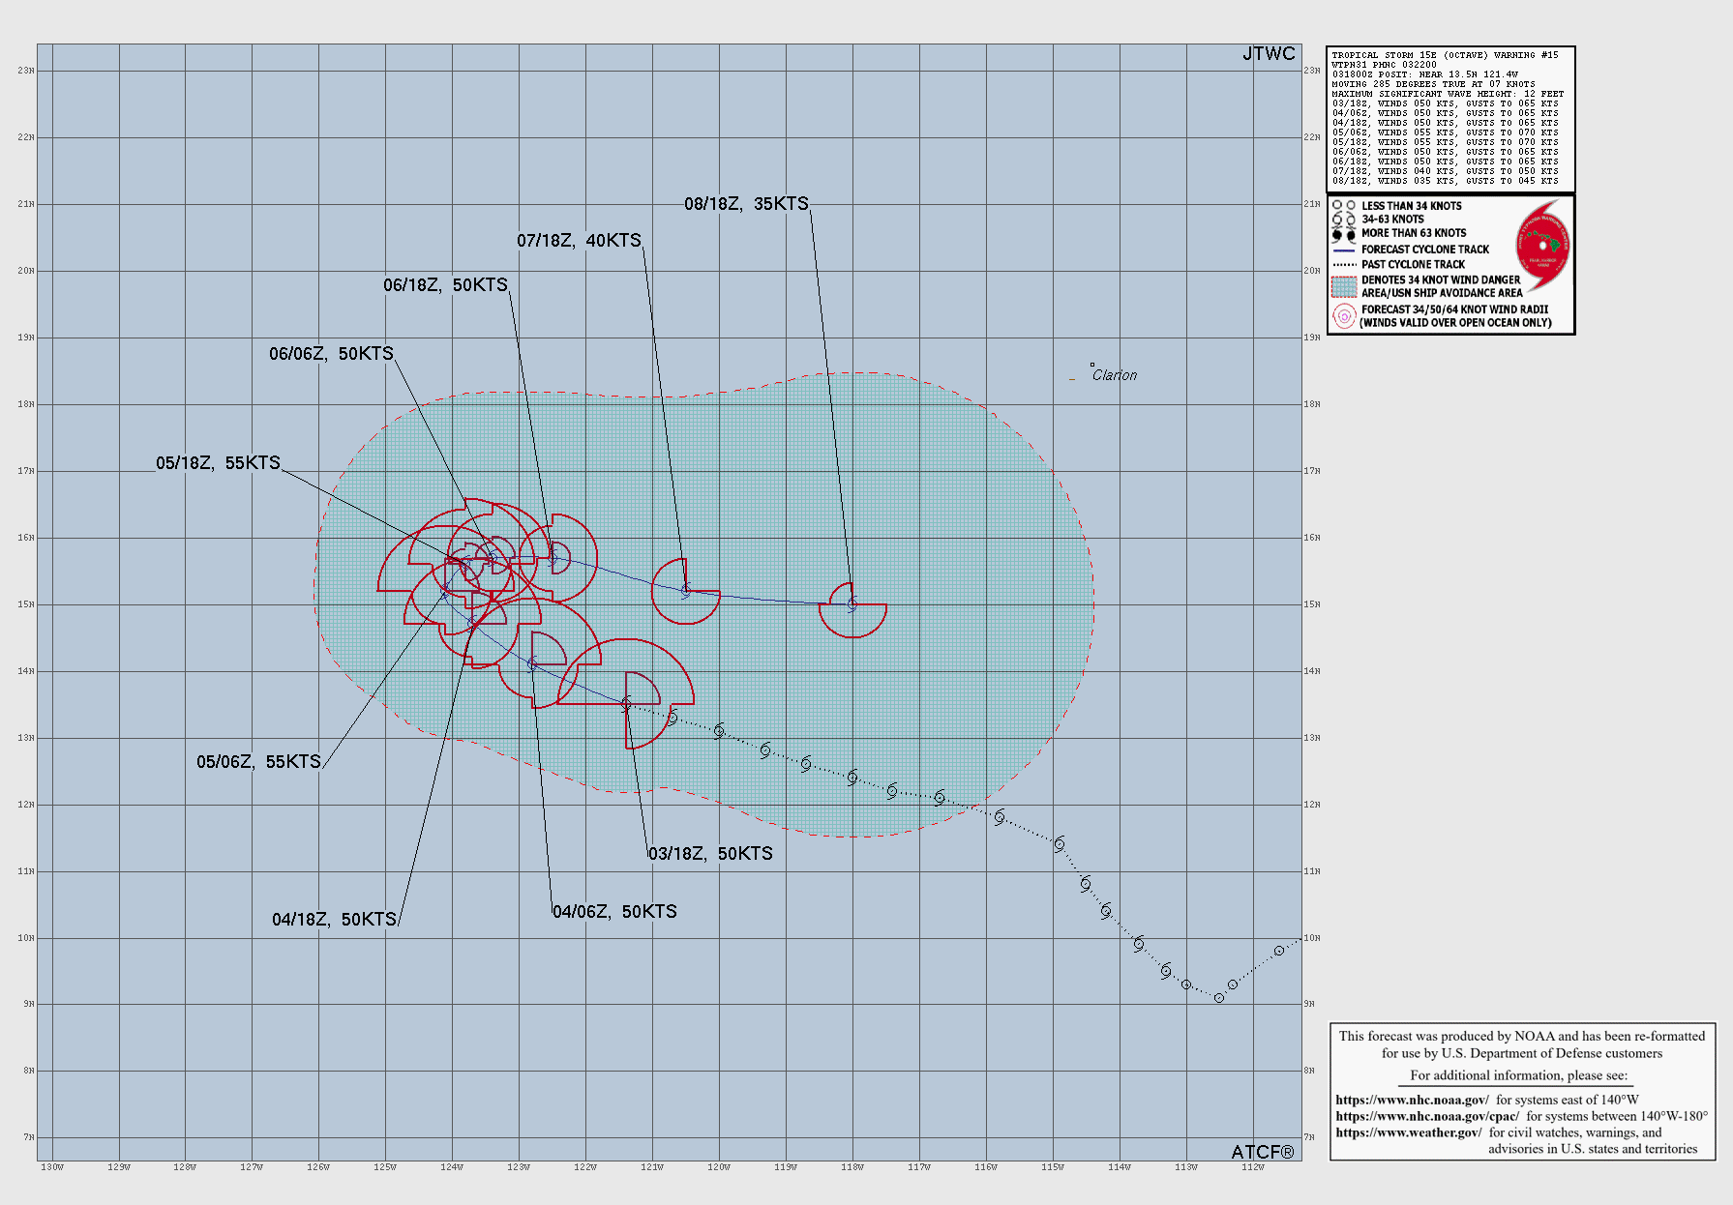Click the filled 'More than 63 knots' legend symbol

point(1344,234)
